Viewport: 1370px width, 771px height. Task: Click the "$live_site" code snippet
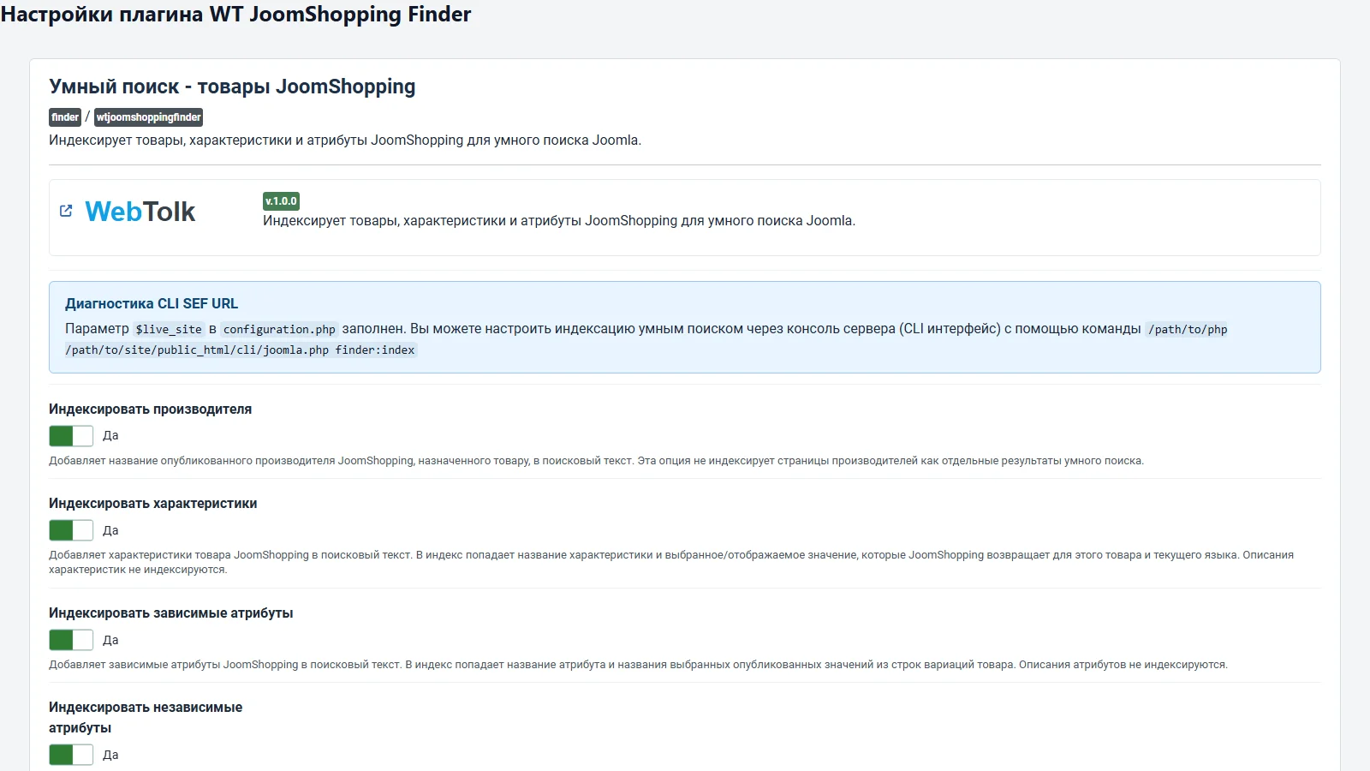click(169, 329)
